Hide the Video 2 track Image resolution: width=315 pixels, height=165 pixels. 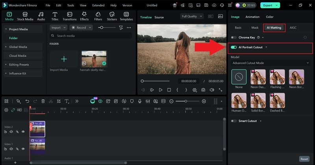(x=23, y=132)
